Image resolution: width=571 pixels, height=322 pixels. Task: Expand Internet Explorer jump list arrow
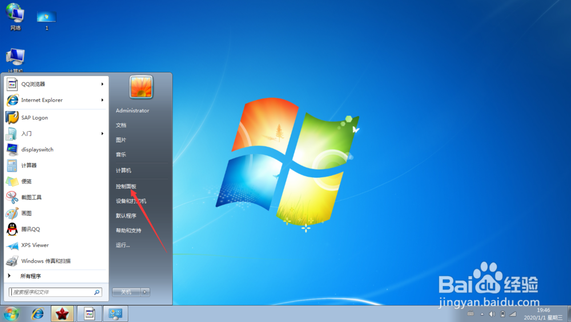click(x=102, y=100)
